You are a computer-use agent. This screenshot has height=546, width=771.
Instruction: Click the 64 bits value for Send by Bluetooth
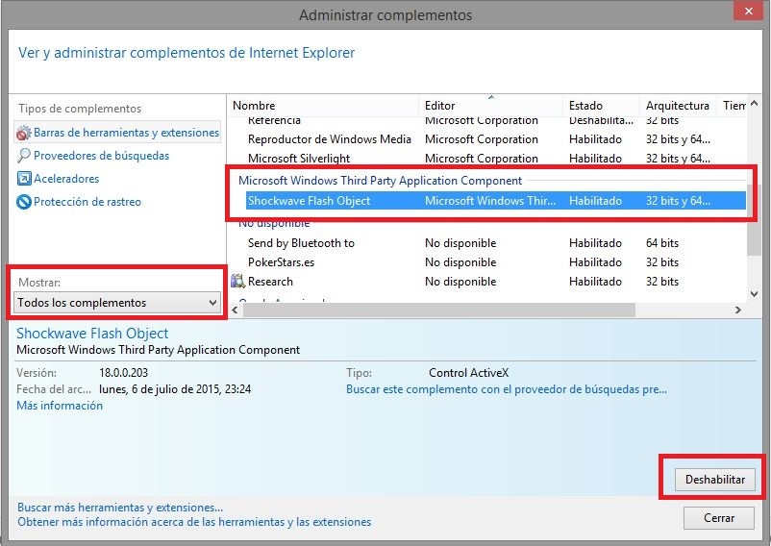pyautogui.click(x=662, y=243)
